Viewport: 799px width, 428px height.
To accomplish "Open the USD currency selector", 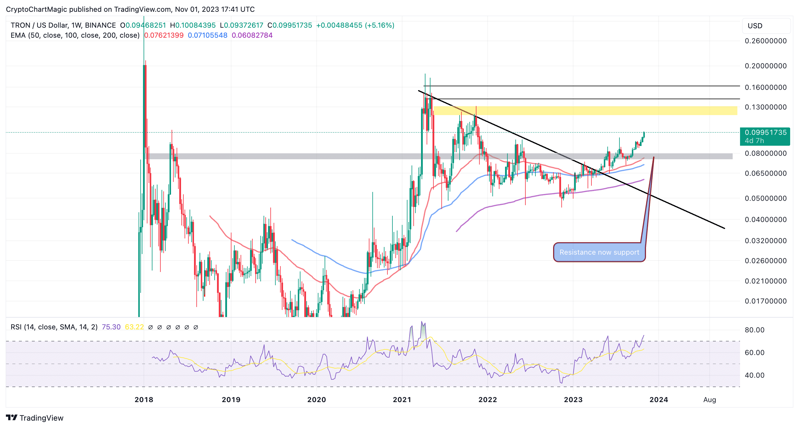I will pos(766,26).
